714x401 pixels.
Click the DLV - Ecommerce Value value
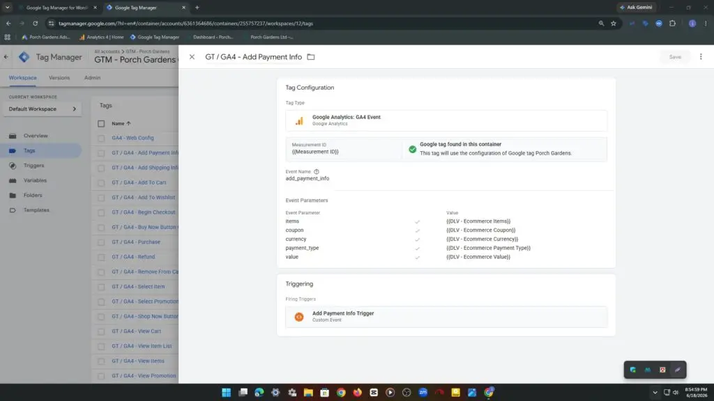tap(478, 257)
